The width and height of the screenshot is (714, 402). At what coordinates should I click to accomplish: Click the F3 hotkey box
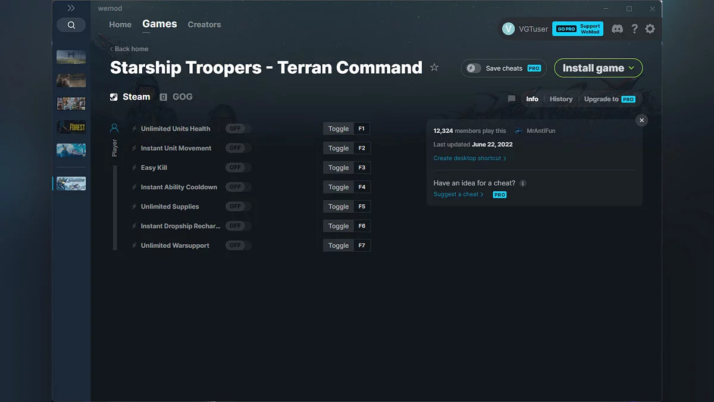[362, 167]
